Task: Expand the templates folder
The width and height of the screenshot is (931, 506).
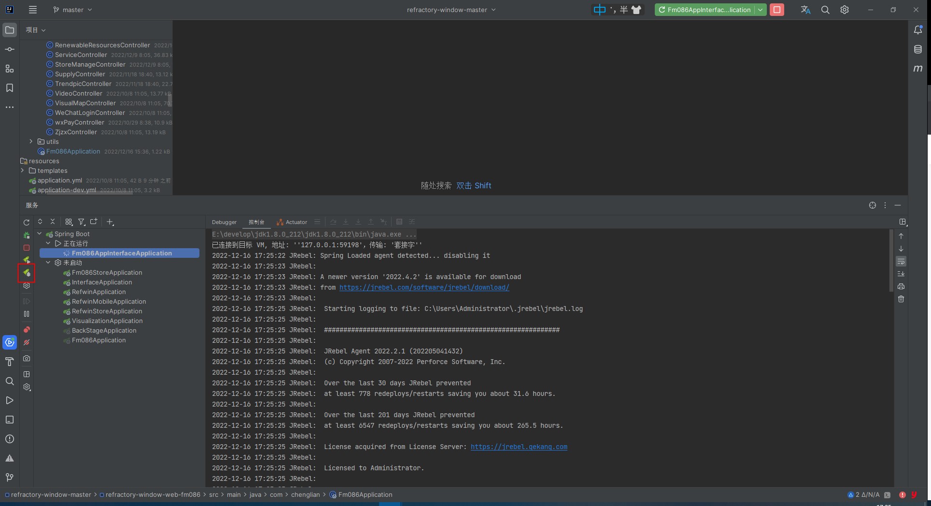Action: (x=22, y=170)
